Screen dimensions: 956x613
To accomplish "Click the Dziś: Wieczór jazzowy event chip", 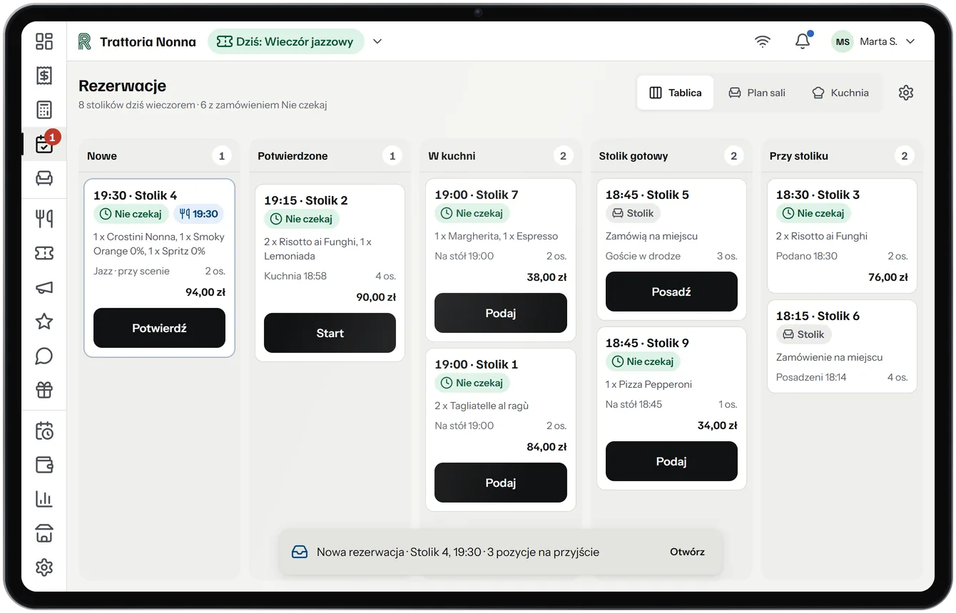I will coord(286,41).
